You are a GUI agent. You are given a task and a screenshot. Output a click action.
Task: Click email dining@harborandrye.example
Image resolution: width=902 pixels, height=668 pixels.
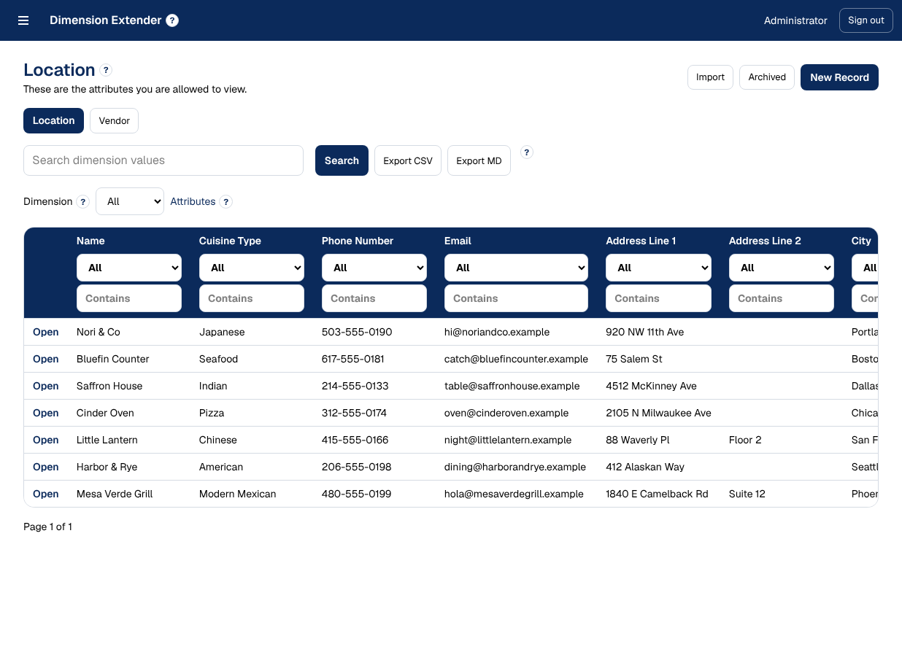point(515,467)
